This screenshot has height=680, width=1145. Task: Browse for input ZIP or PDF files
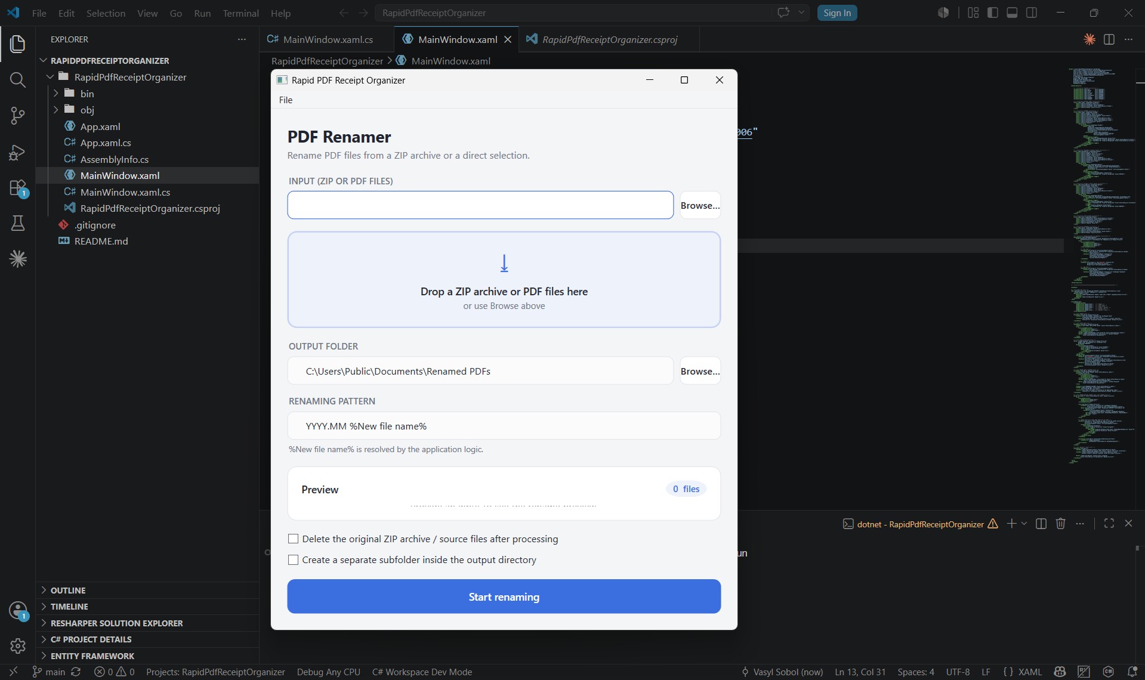700,205
